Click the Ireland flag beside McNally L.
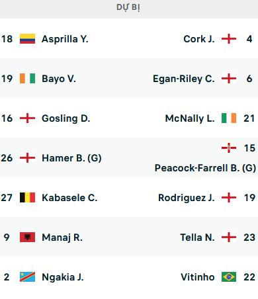Viewport: 258px width, 299px height. [229, 118]
